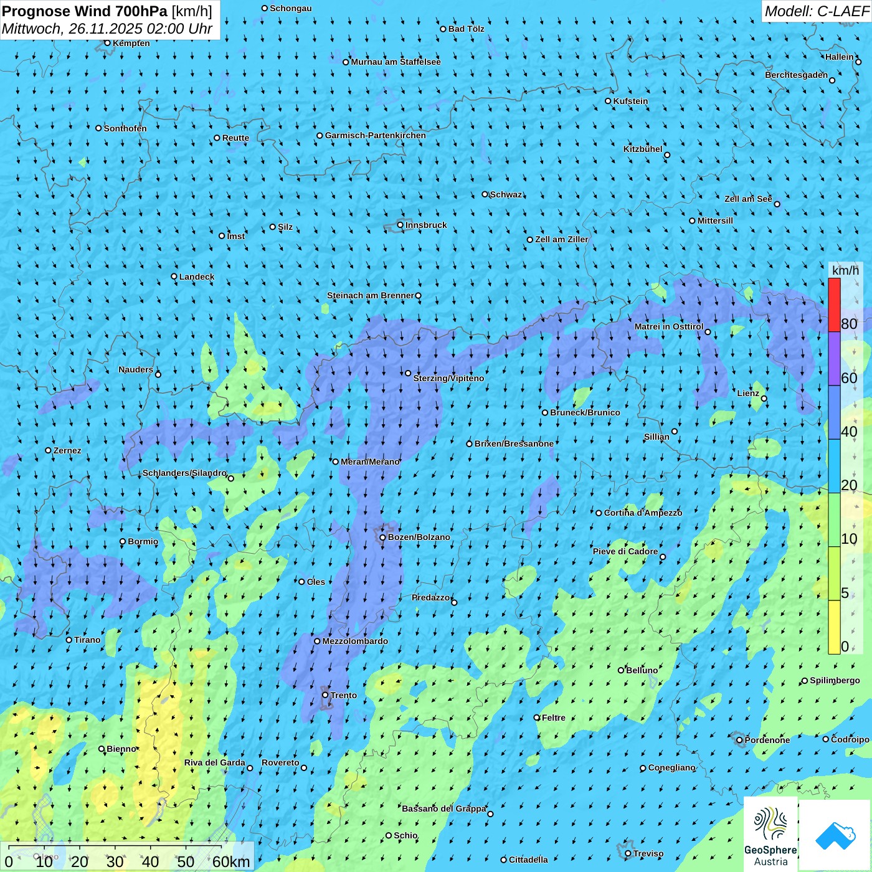Click the 'Schio' label

406,835
